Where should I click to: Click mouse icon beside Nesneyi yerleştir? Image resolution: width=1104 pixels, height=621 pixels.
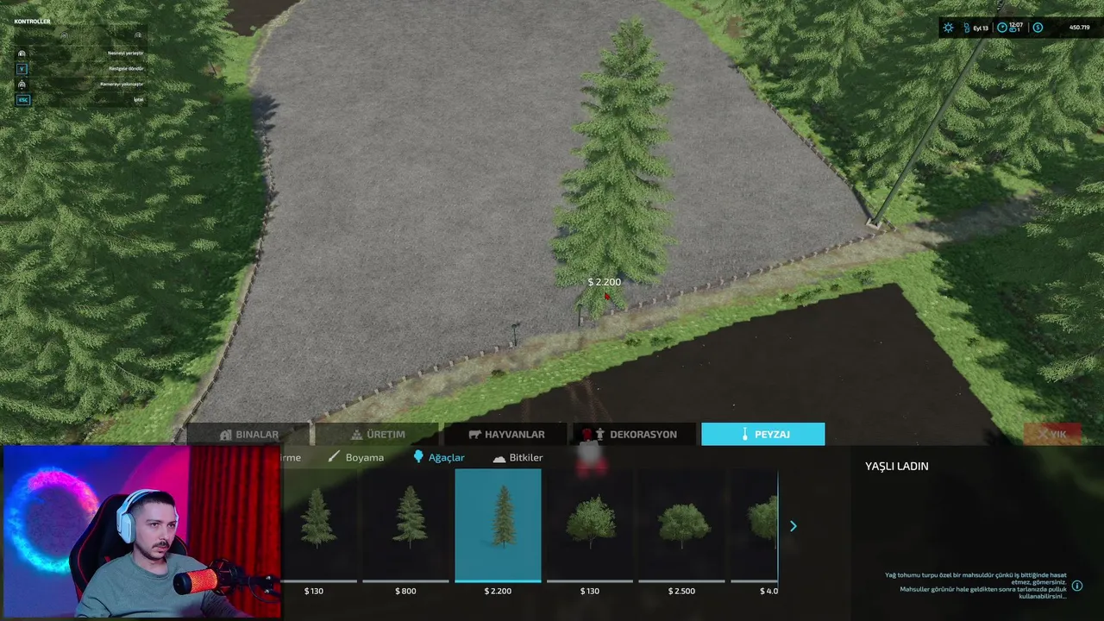(x=22, y=53)
